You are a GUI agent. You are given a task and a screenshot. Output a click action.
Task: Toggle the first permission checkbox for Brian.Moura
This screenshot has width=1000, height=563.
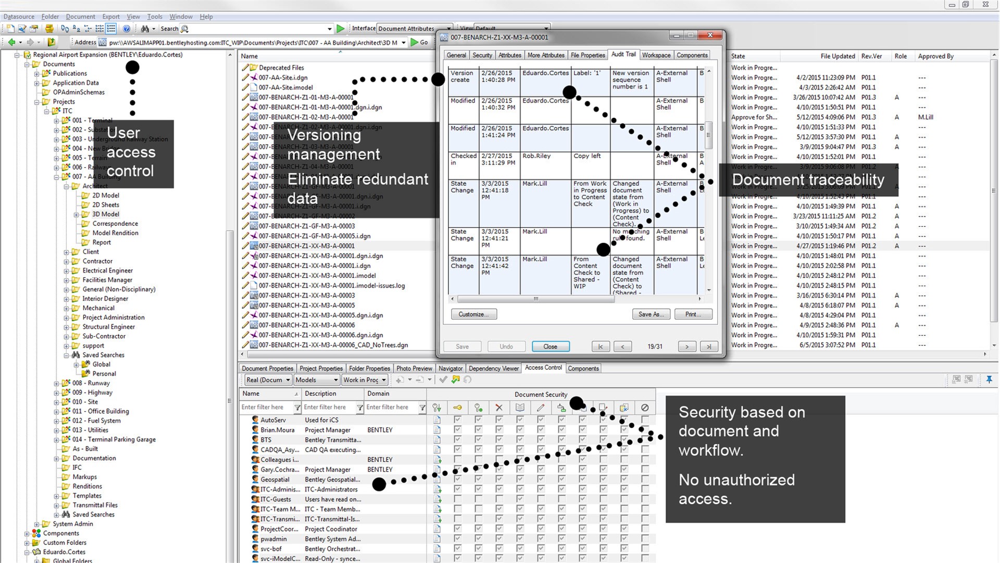(457, 430)
